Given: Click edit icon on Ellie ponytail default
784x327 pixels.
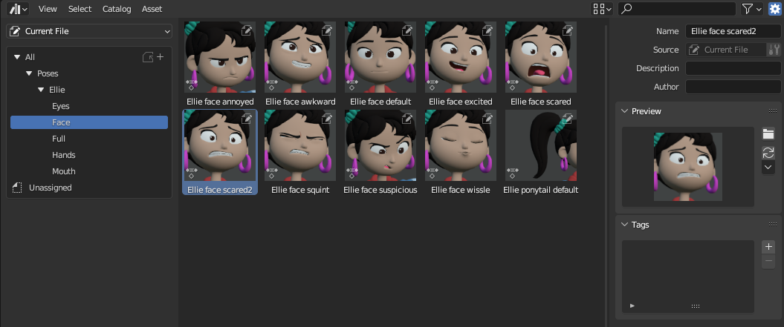Looking at the screenshot, I should click(x=567, y=119).
